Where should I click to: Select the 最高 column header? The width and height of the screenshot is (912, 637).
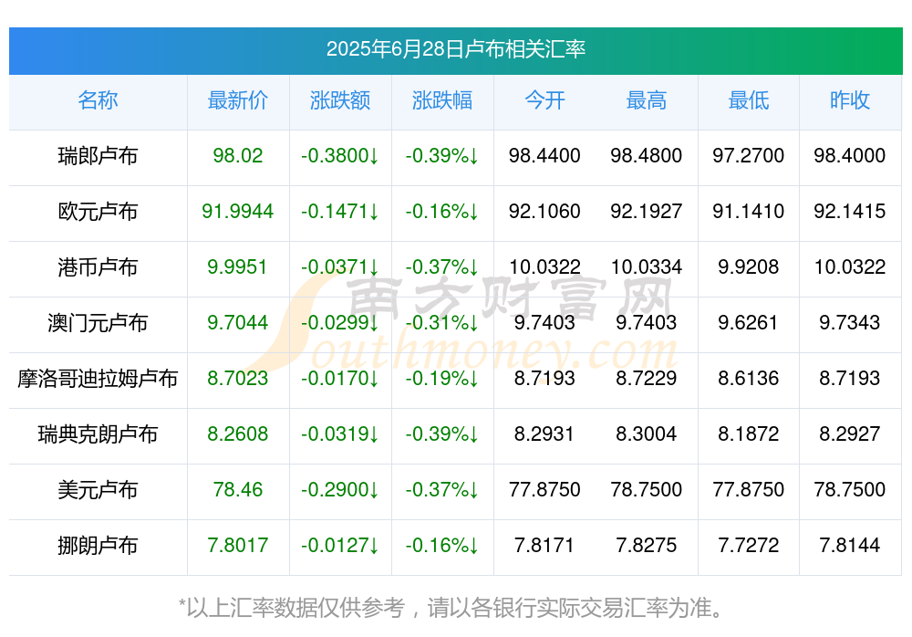[x=647, y=100]
